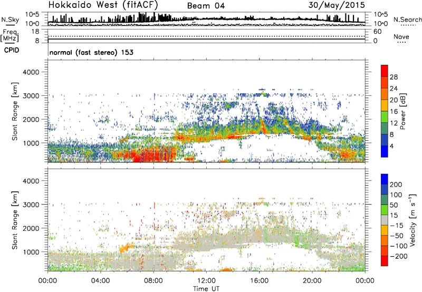422x292 pixels.
Task: Click the '28' tick on Power colorbar
Action: pyautogui.click(x=394, y=77)
